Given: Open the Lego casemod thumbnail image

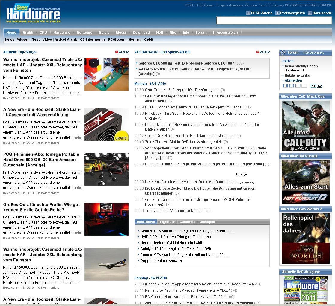Looking at the screenshot, I should (106, 74).
